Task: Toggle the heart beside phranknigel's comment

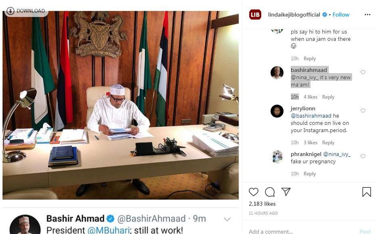Action: point(363,156)
